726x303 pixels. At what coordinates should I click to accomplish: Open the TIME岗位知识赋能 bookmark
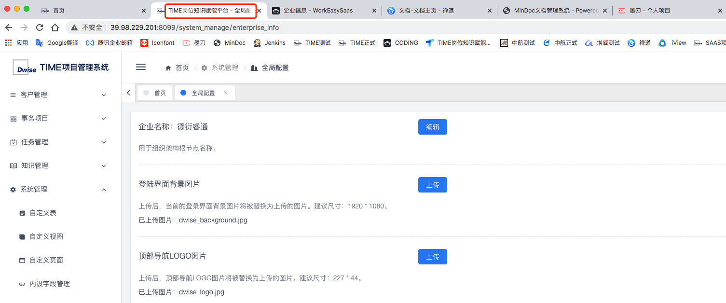[458, 43]
